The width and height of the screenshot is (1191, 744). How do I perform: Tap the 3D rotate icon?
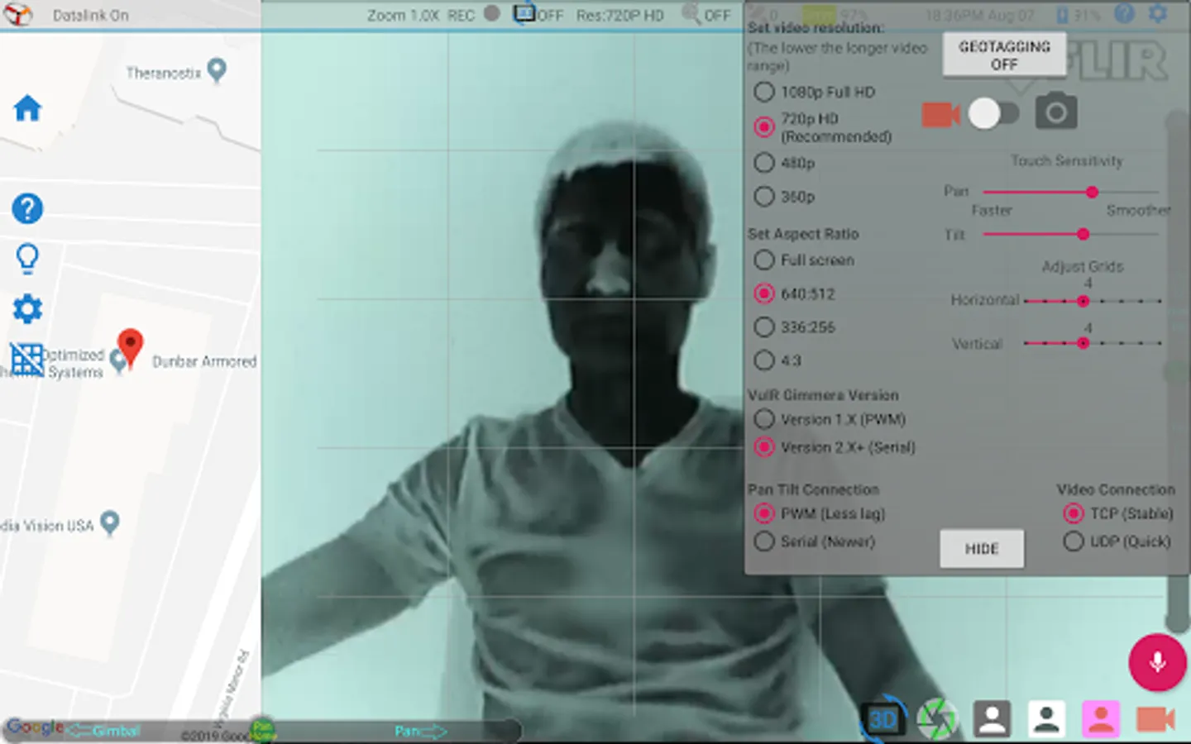(882, 718)
